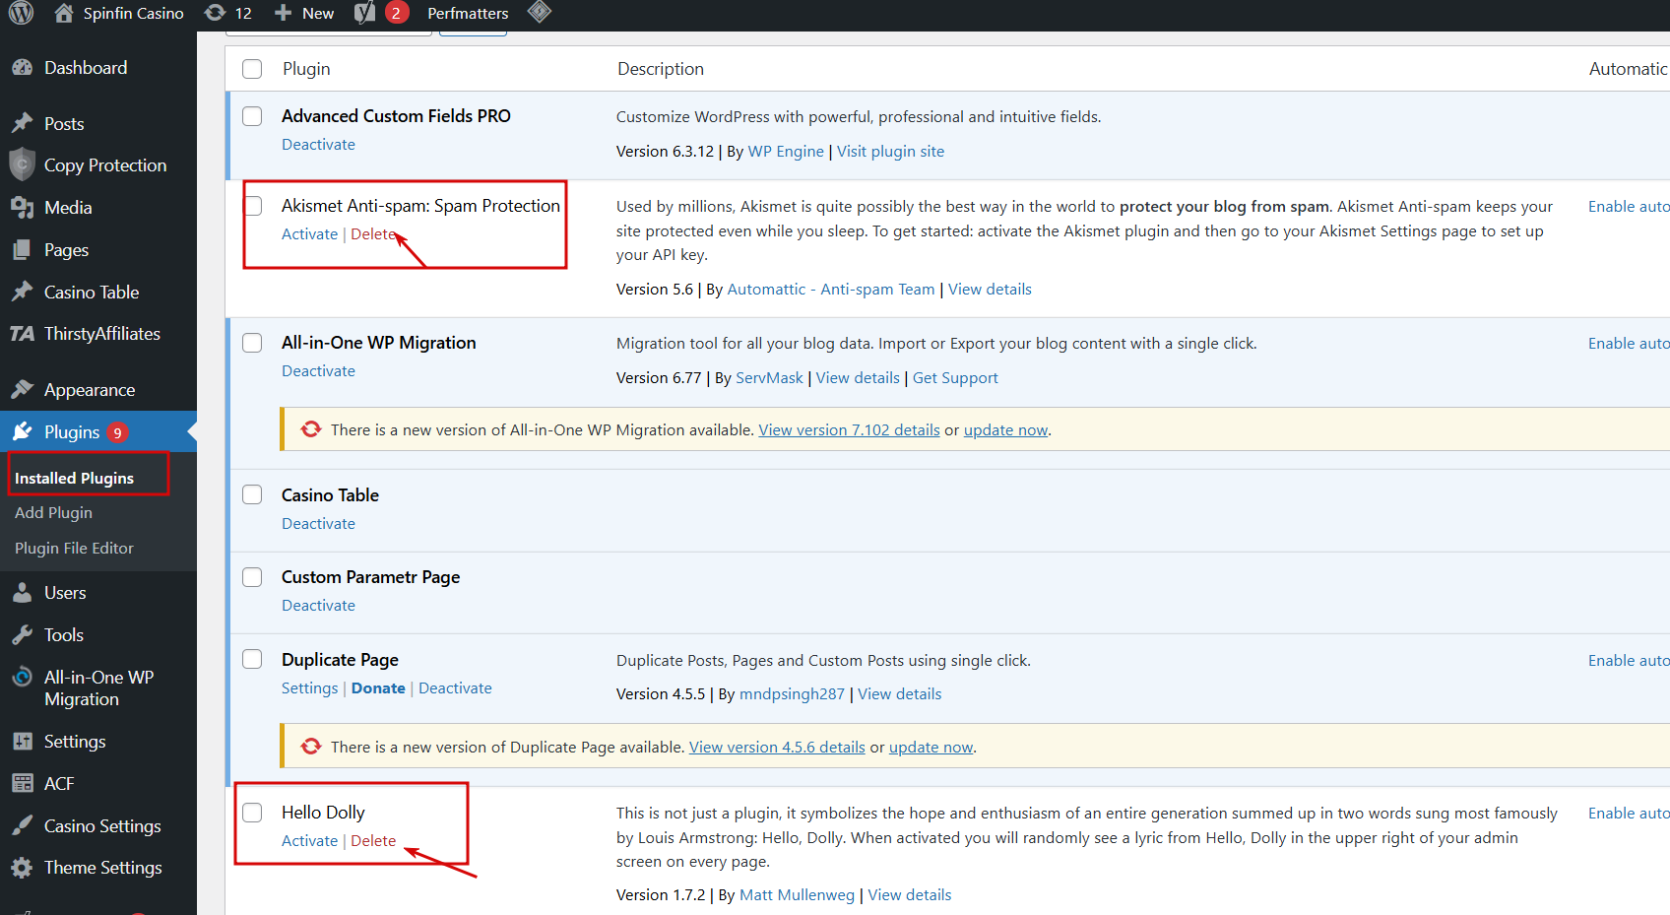
Task: Click the Posts pushpin icon
Action: point(22,123)
